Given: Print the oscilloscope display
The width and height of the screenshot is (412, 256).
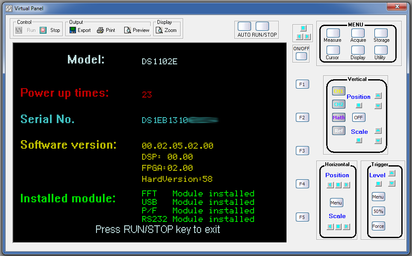Looking at the screenshot, I should (106, 30).
